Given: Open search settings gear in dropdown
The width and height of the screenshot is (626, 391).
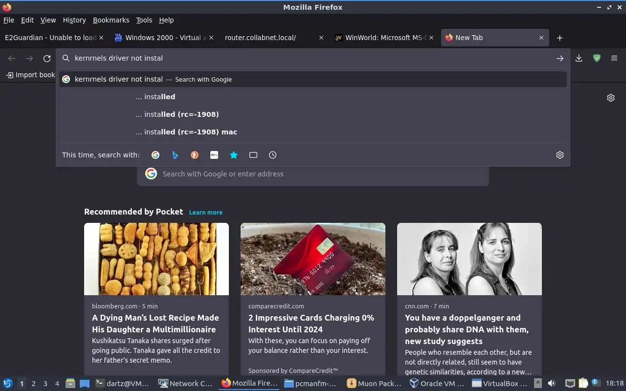Looking at the screenshot, I should click(x=560, y=155).
